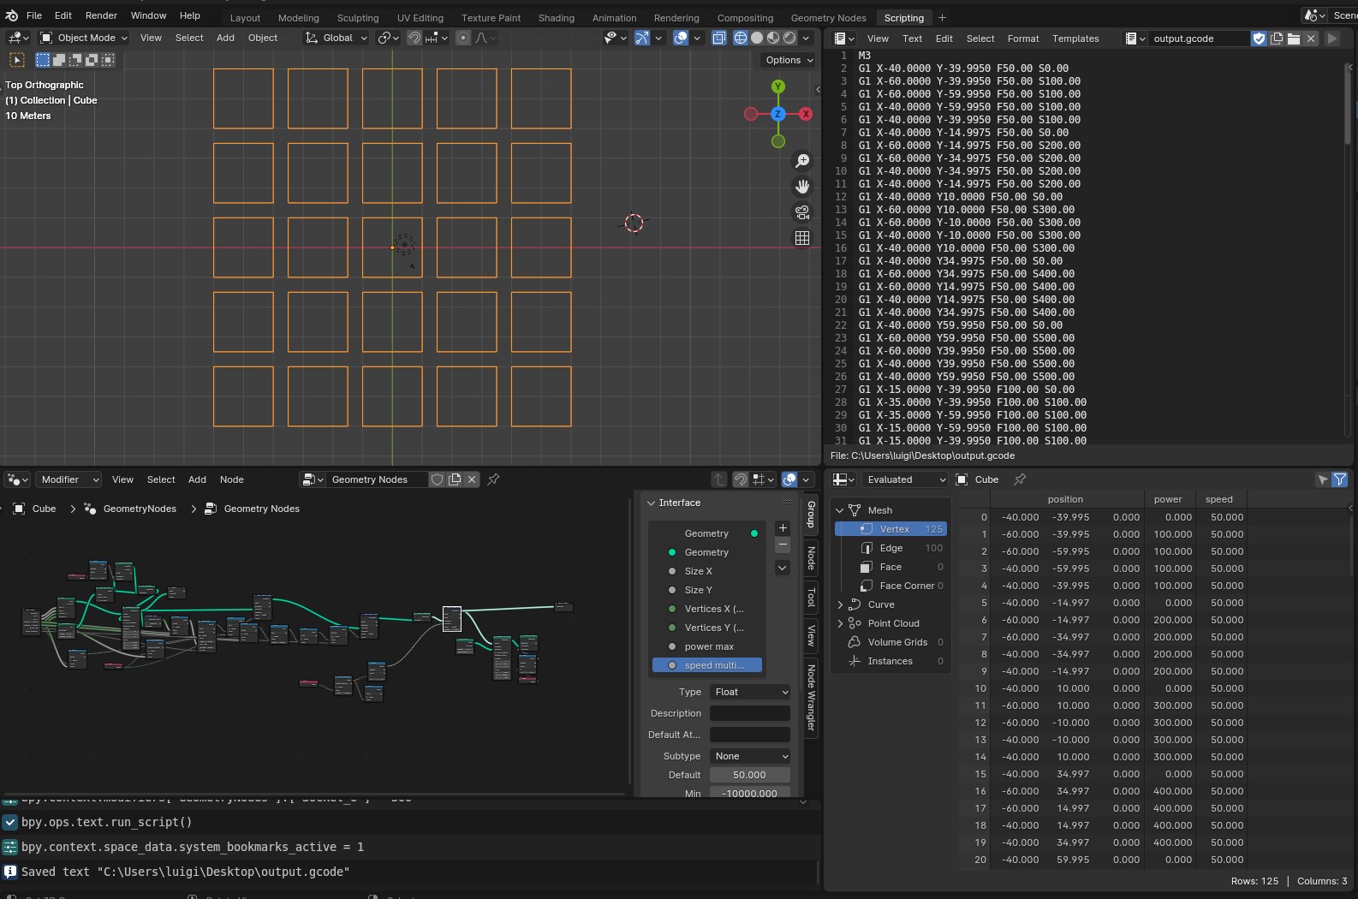Open socket Type Float dropdown
Screen dimensions: 1358x899
750,692
